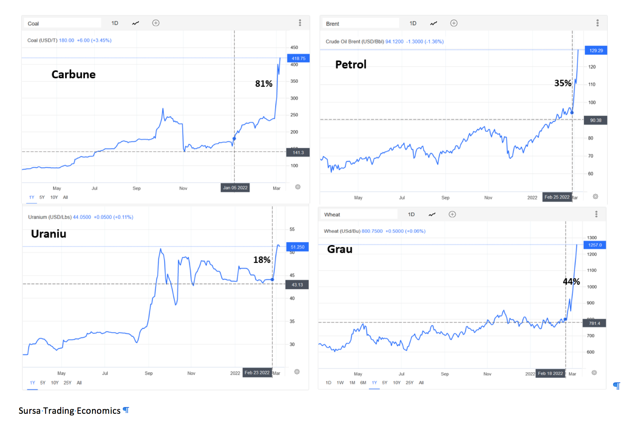Open 1D interval dropdown on Brent chart
The width and height of the screenshot is (637, 425).
tap(413, 23)
